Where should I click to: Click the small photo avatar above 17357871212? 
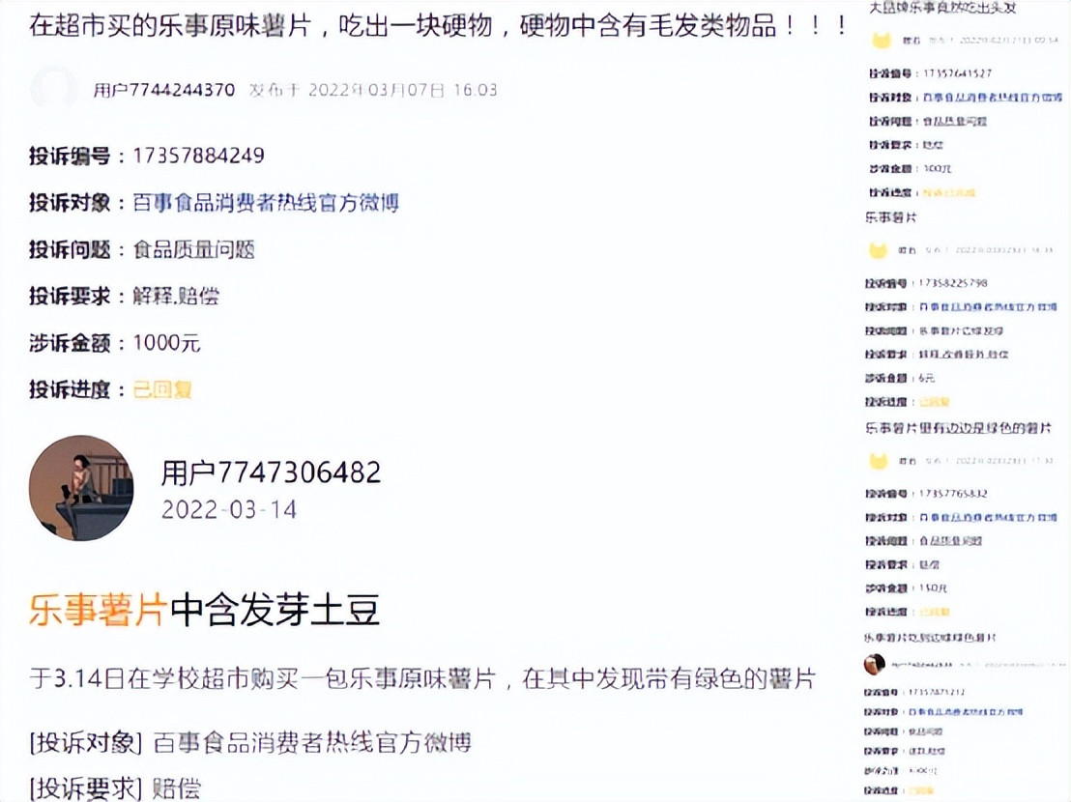coord(874,664)
